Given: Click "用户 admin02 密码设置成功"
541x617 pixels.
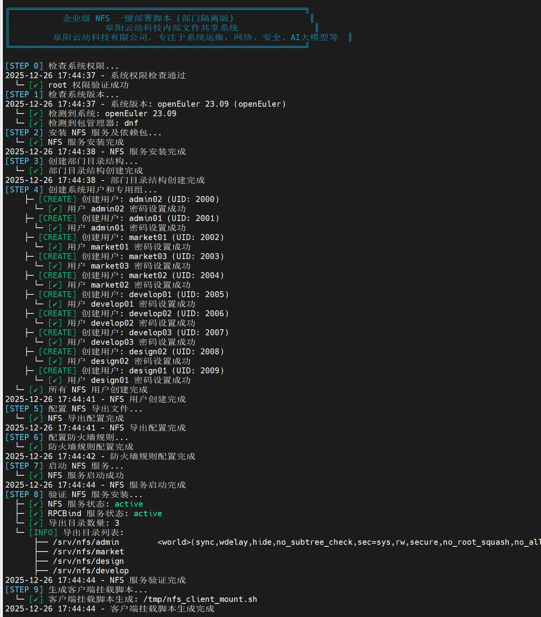Looking at the screenshot, I should click(x=127, y=209).
